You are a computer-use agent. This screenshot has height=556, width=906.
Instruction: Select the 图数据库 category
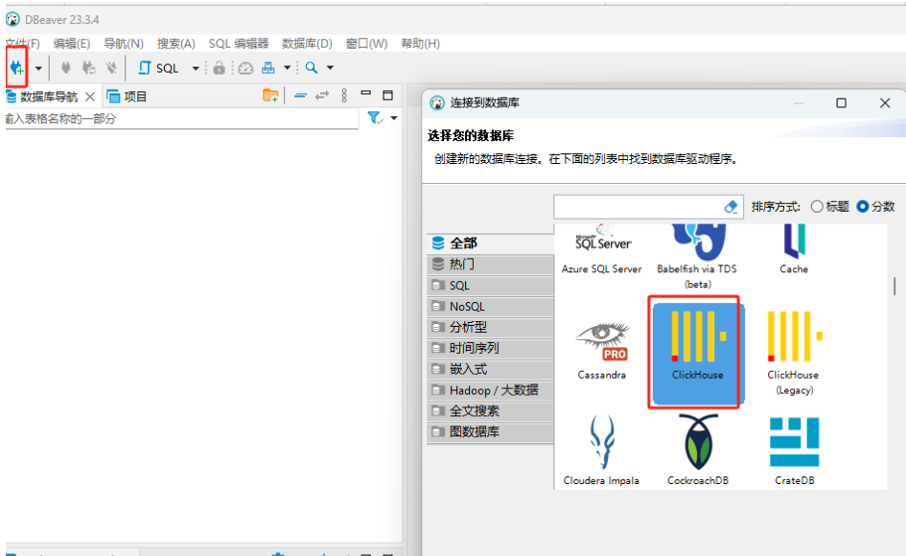click(490, 431)
